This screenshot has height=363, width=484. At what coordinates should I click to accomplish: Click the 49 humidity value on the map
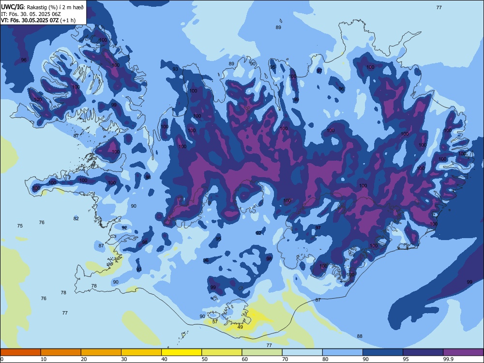pos(240,327)
